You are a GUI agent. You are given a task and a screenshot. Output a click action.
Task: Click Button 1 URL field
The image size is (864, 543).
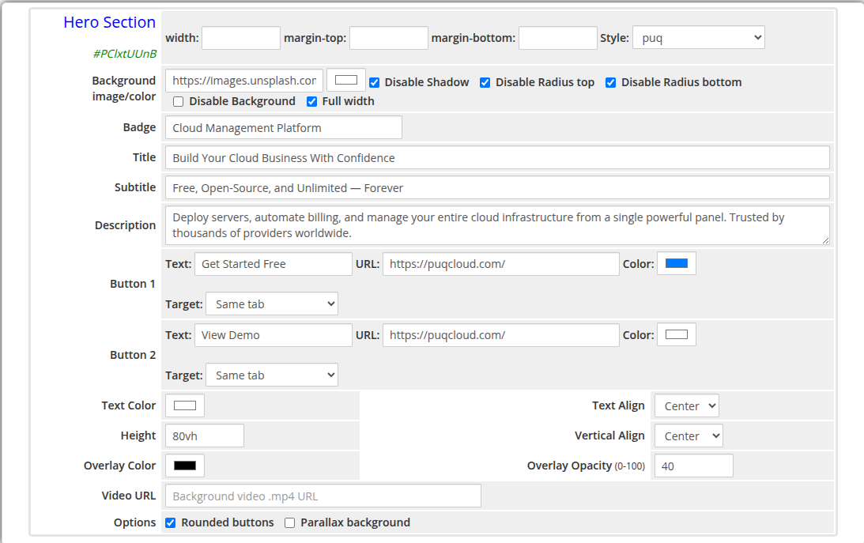(x=501, y=264)
